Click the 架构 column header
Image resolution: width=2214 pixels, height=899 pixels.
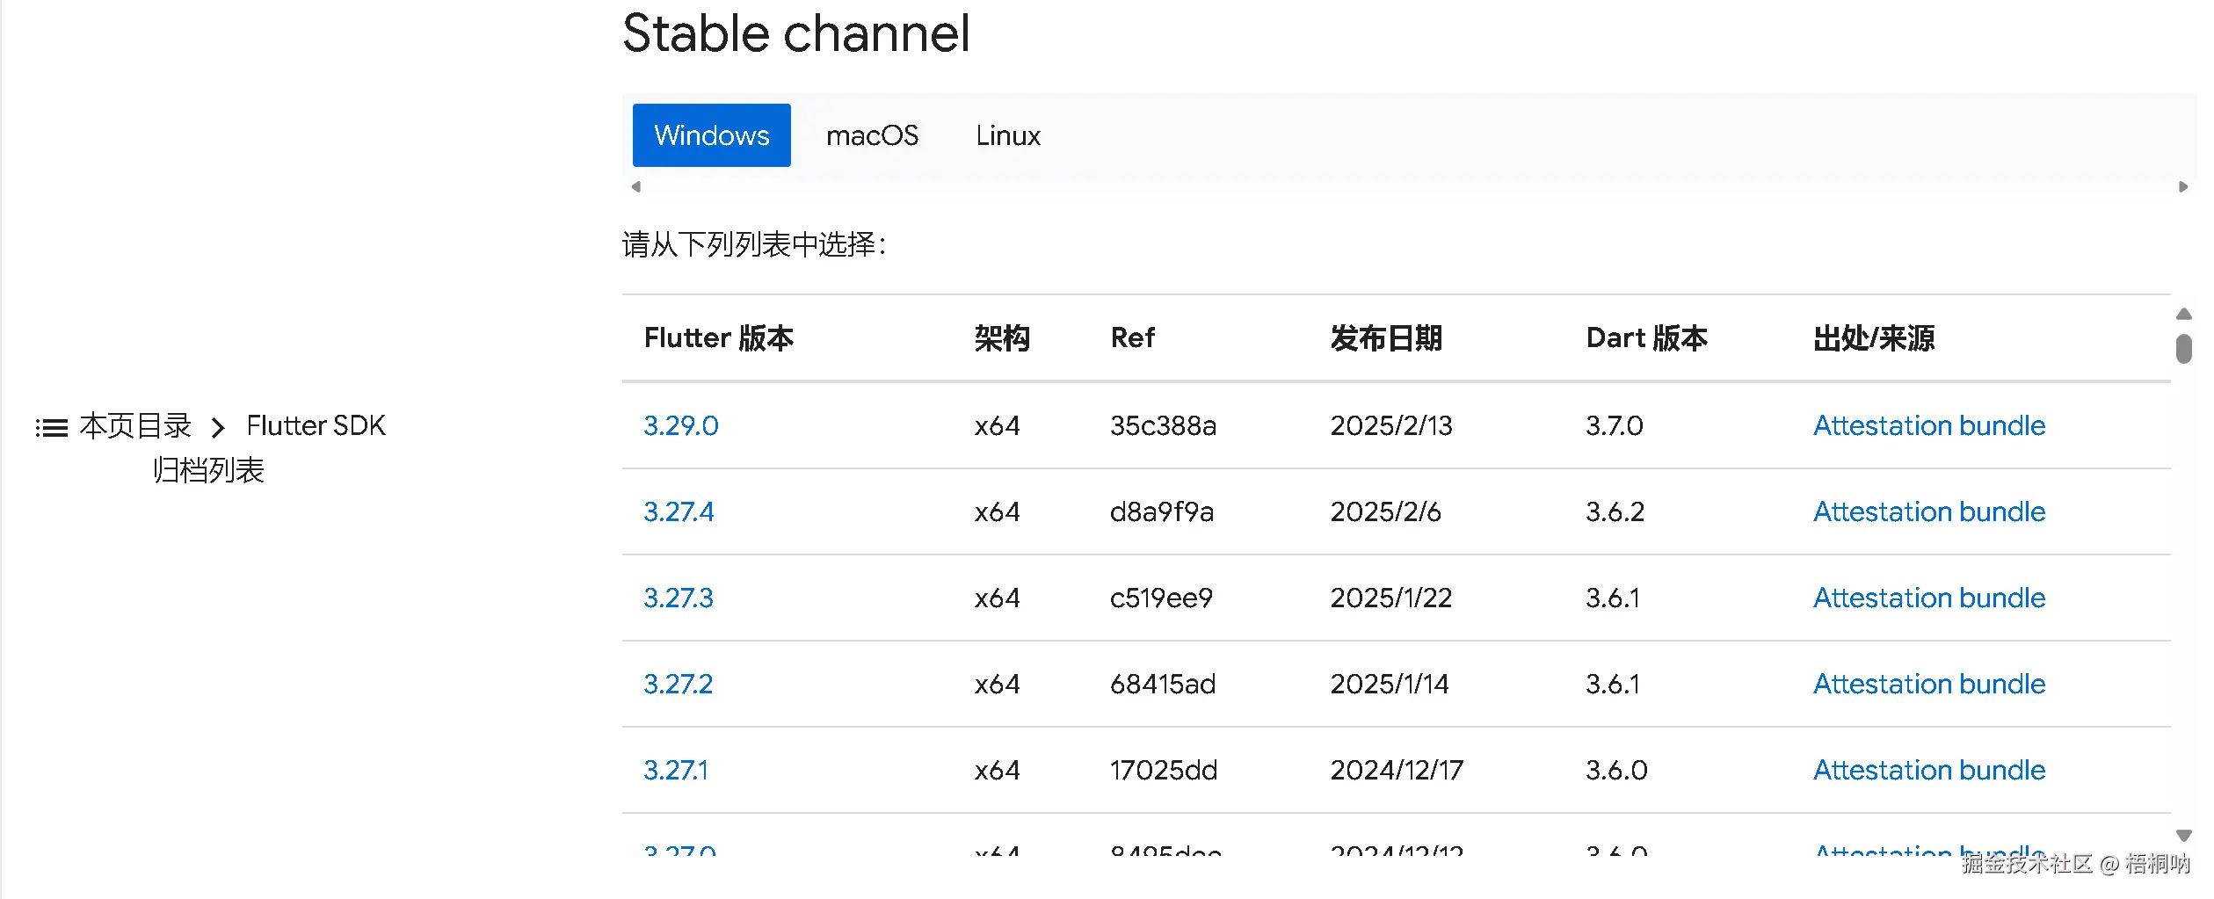(x=1002, y=338)
